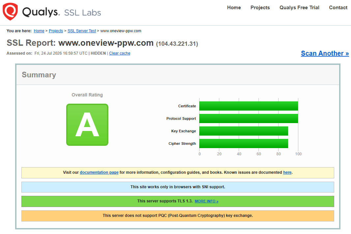The width and height of the screenshot is (351, 234).
Task: Click the known issues 'here' link
Action: [x=287, y=172]
